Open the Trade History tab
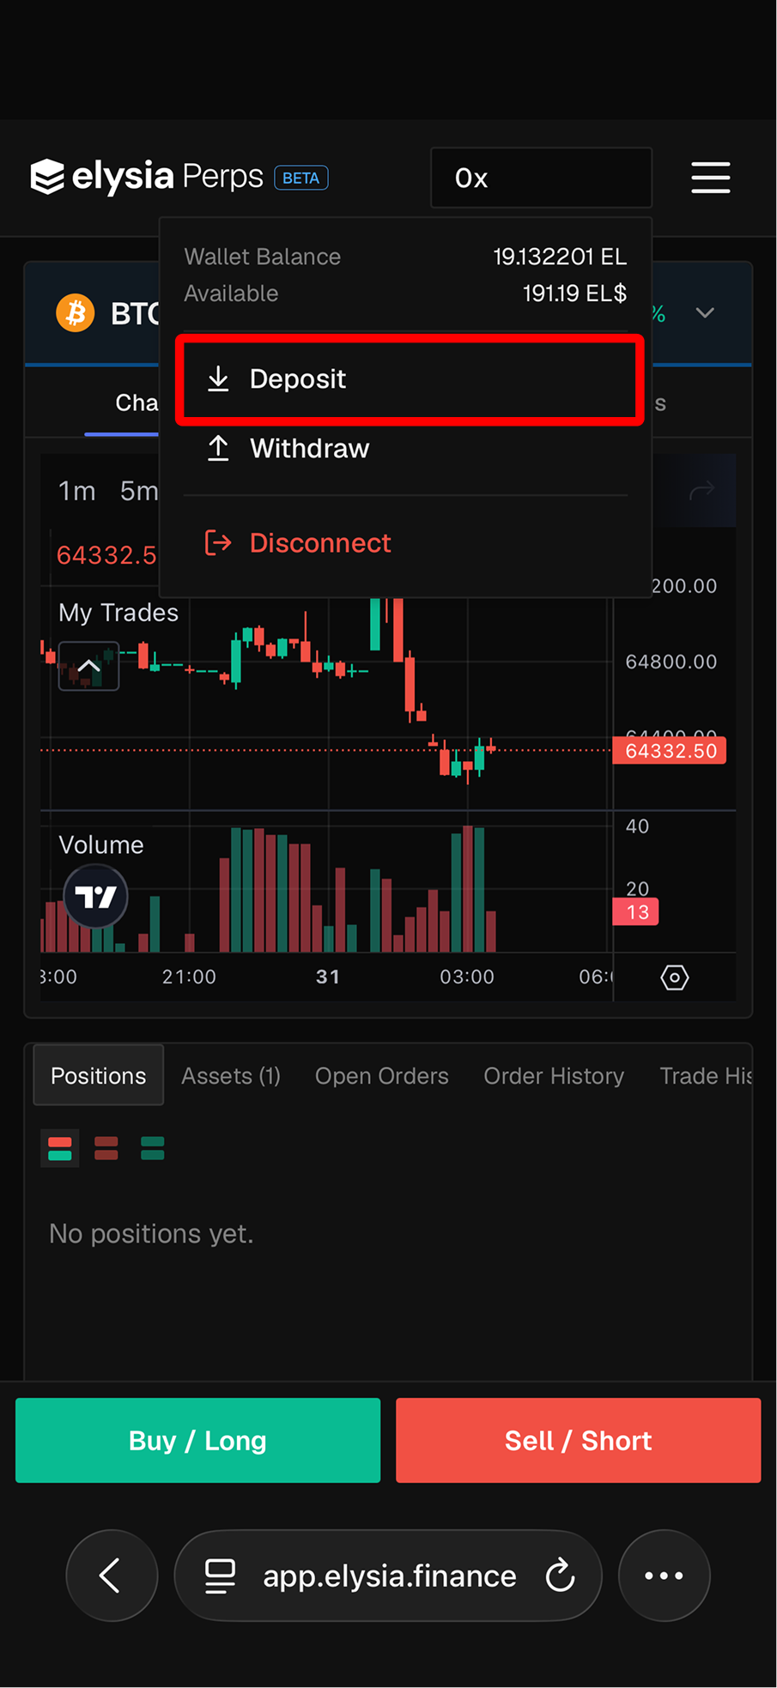Screen dimensions: 777x1688 pyautogui.click(x=706, y=1076)
